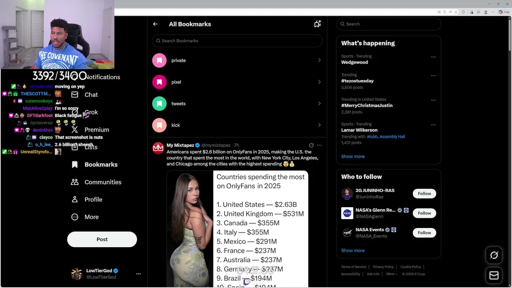512x288 pixels.
Task: Open the Premium menu item
Action: tap(97, 130)
